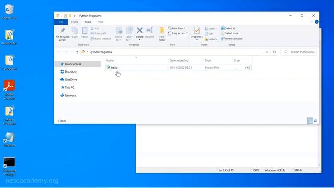Click Python Programs in address bar
Image resolution: width=334 pixels, height=188 pixels.
(x=101, y=52)
